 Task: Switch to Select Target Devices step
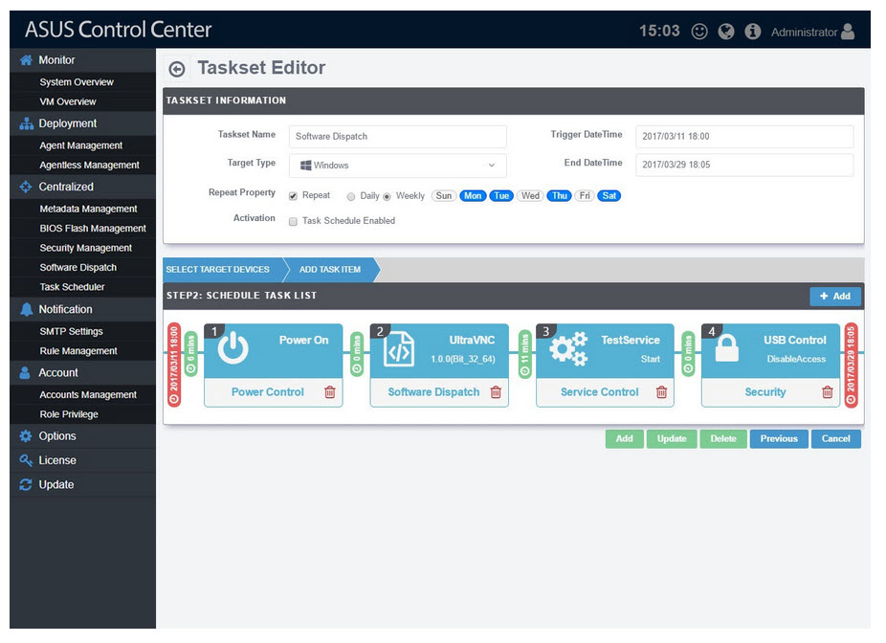point(222,270)
